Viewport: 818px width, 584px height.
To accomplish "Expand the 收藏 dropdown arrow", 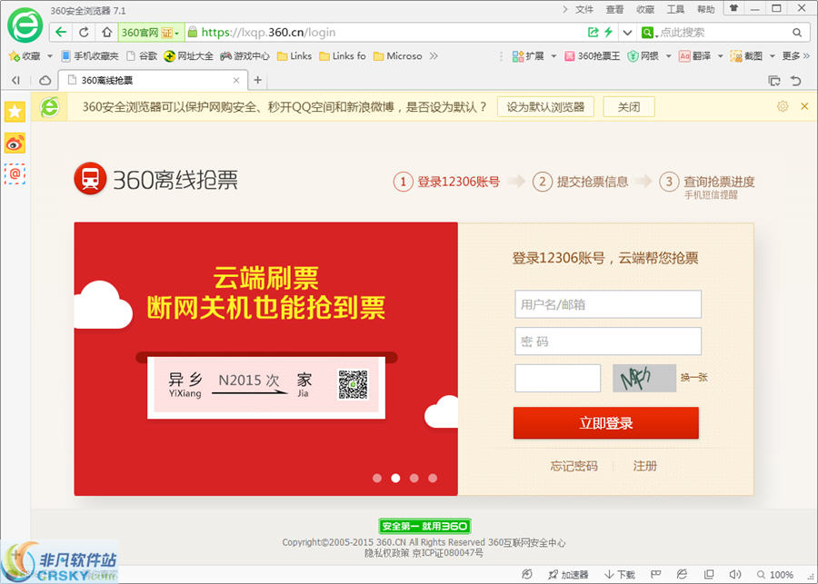I will pos(50,56).
